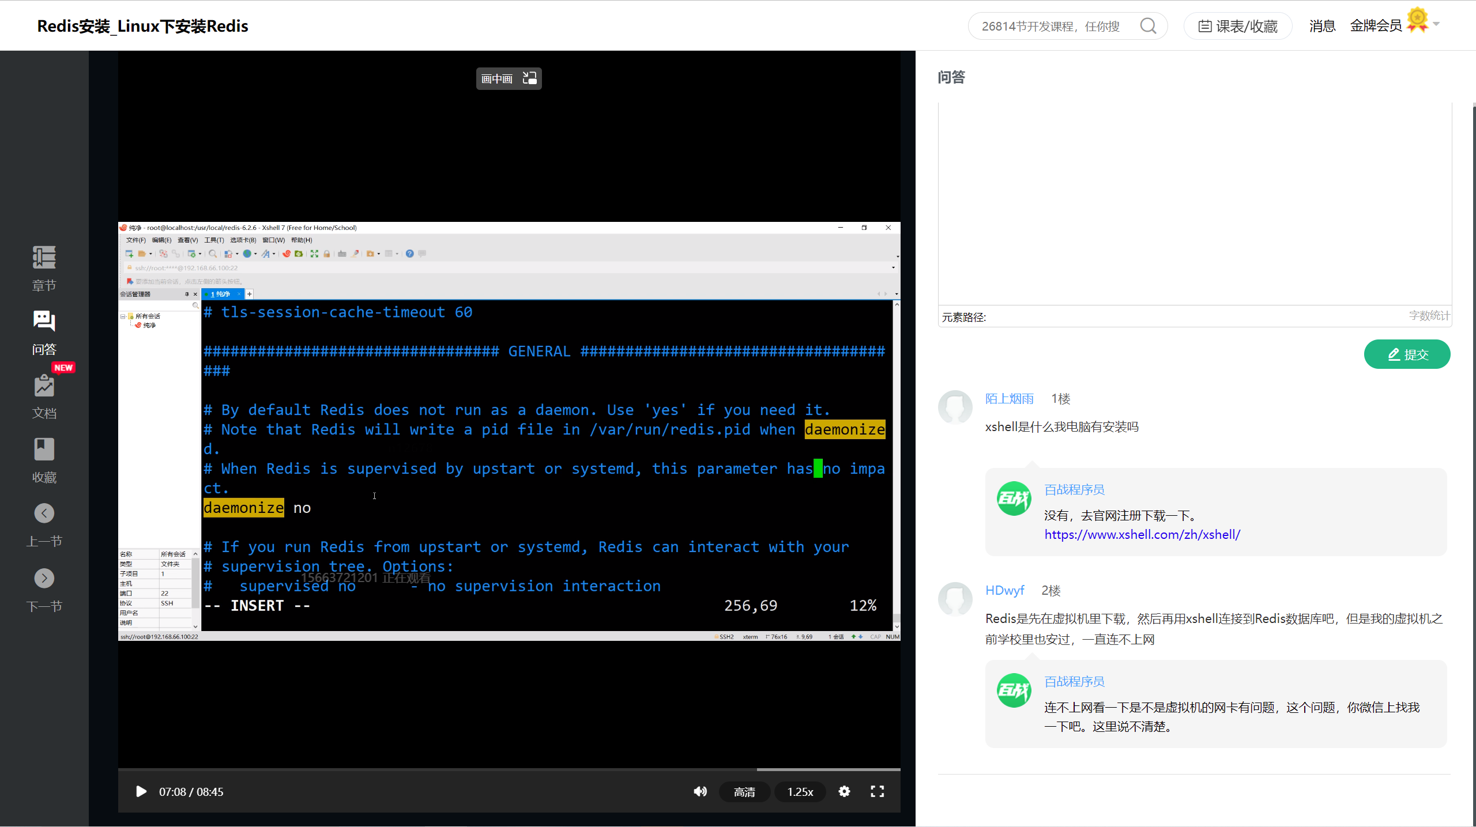
Task: Select the 1 纯净 session tab
Action: [x=223, y=294]
